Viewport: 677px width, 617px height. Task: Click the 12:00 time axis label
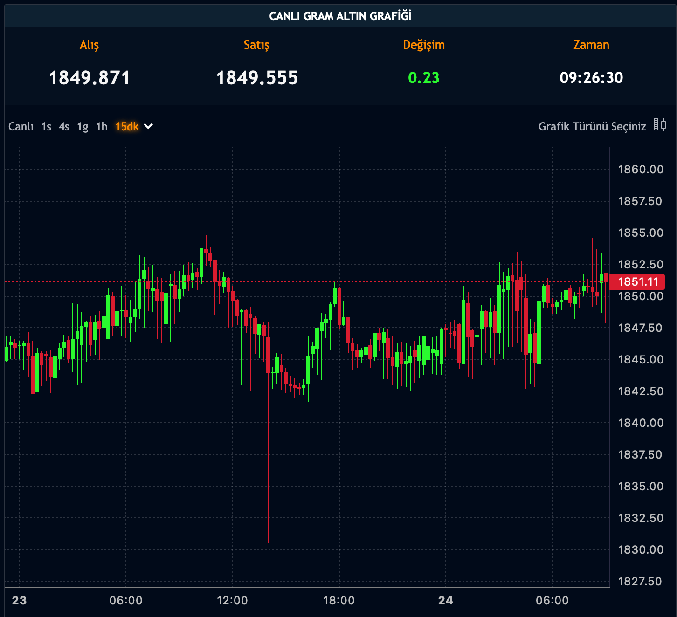tap(232, 600)
